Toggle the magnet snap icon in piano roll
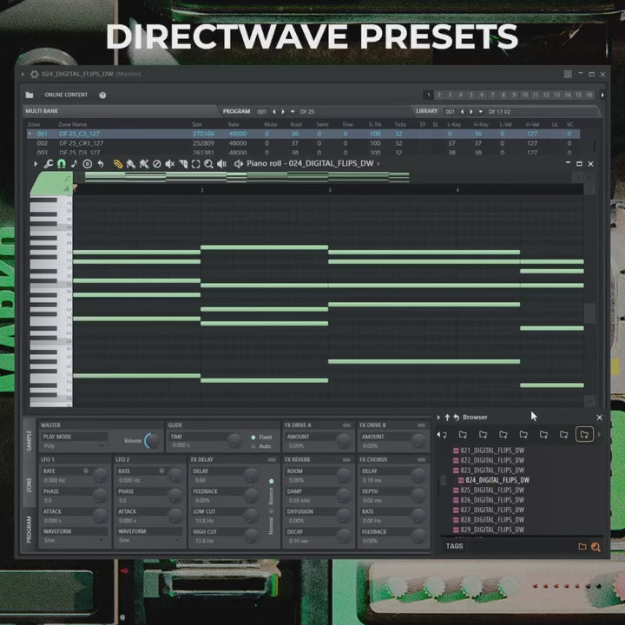Viewport: 625px width, 625px height. pyautogui.click(x=62, y=164)
